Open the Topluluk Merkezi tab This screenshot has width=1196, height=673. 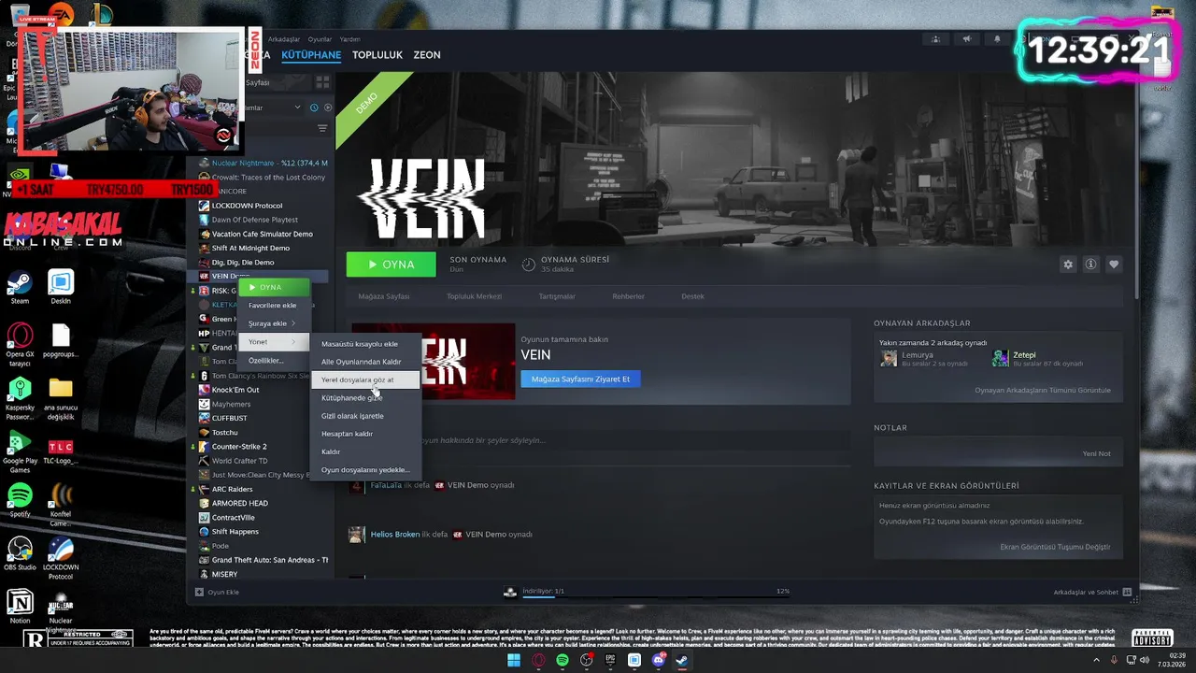(x=474, y=296)
